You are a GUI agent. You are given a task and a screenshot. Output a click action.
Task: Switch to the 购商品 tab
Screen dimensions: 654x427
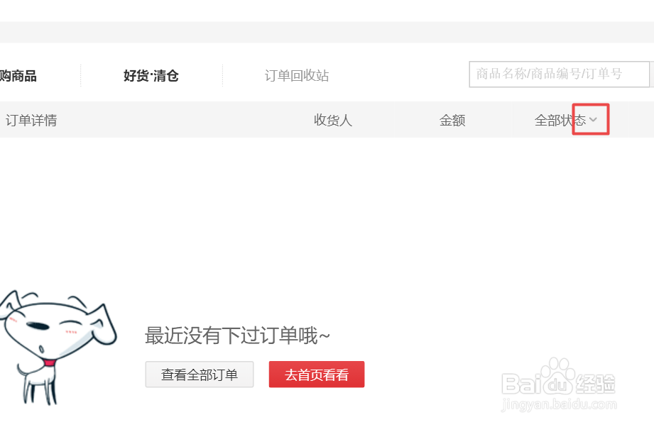(18, 76)
